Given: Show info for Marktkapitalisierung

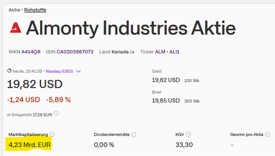Looking at the screenshot, I should 52,134.
